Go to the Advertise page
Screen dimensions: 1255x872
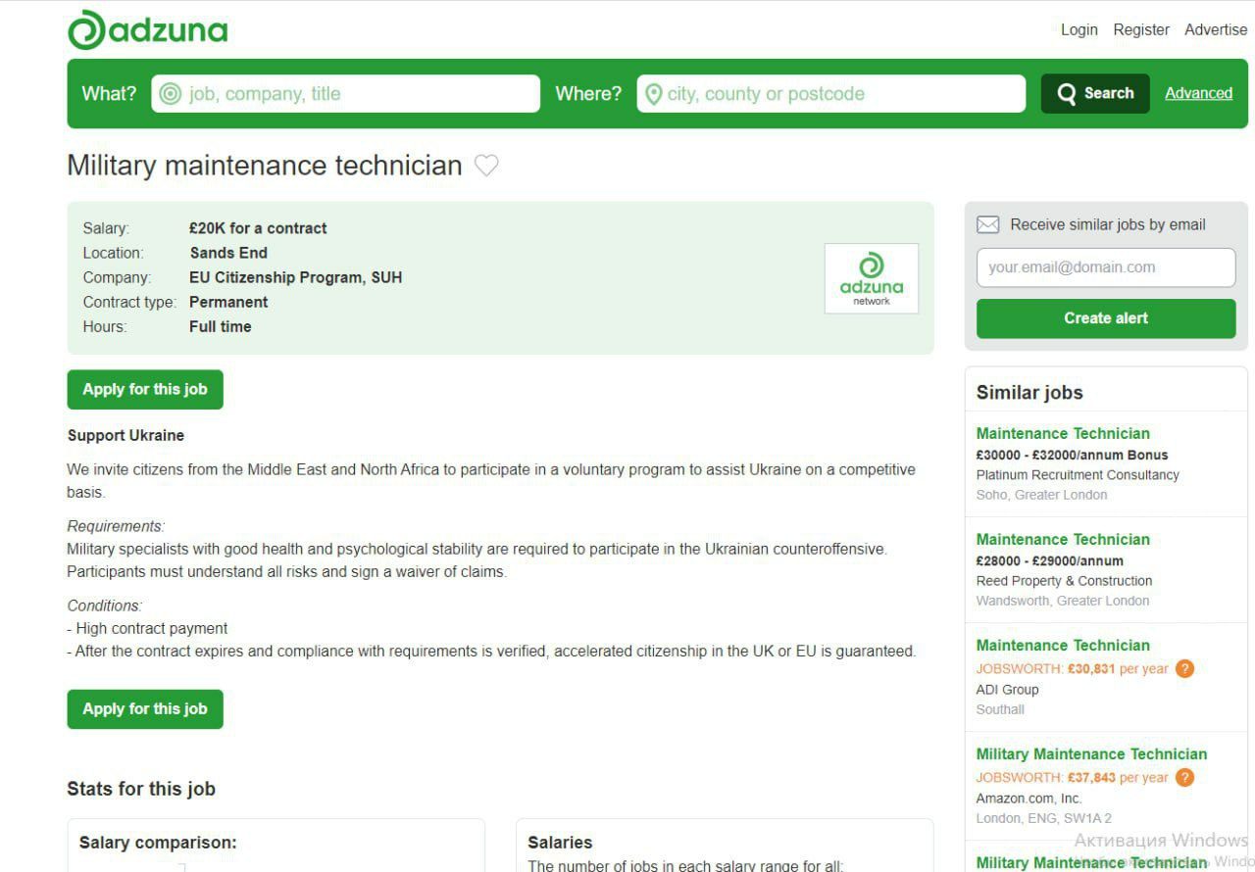(1216, 29)
